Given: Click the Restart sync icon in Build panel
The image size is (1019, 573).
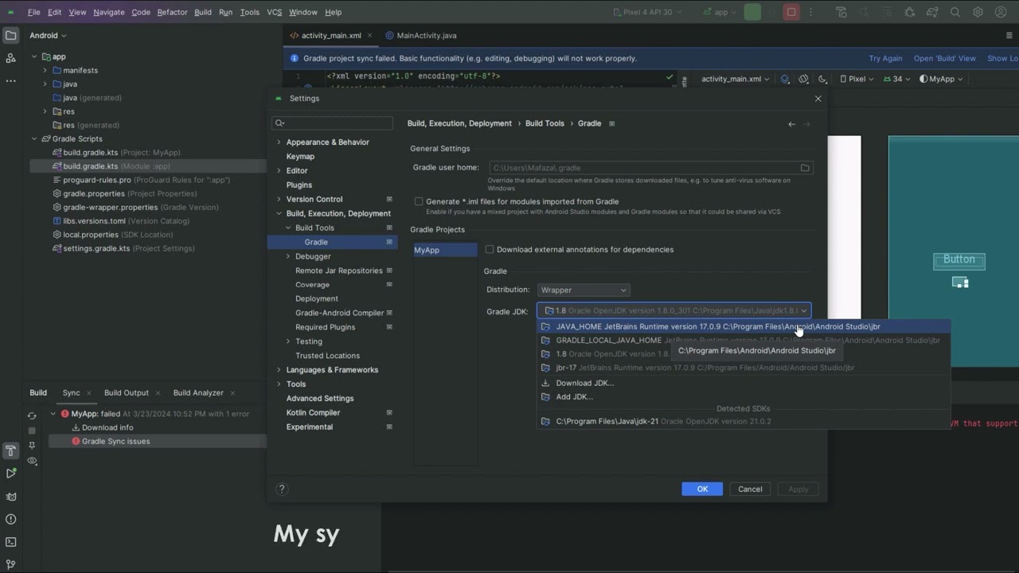Looking at the screenshot, I should click(32, 415).
